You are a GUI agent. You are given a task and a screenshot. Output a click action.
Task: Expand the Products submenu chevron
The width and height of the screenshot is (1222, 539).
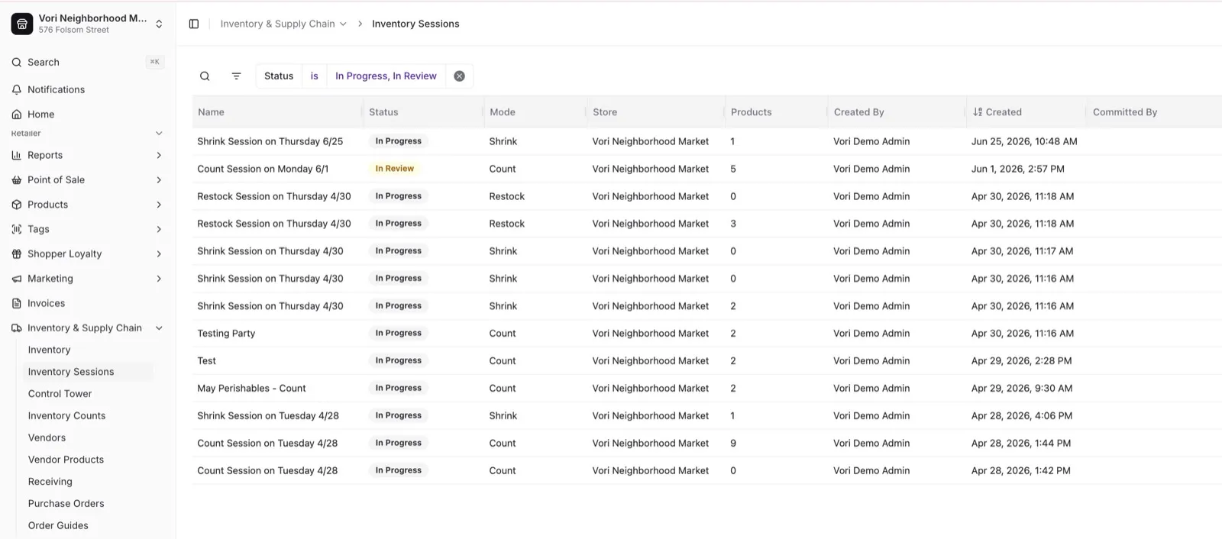click(159, 205)
